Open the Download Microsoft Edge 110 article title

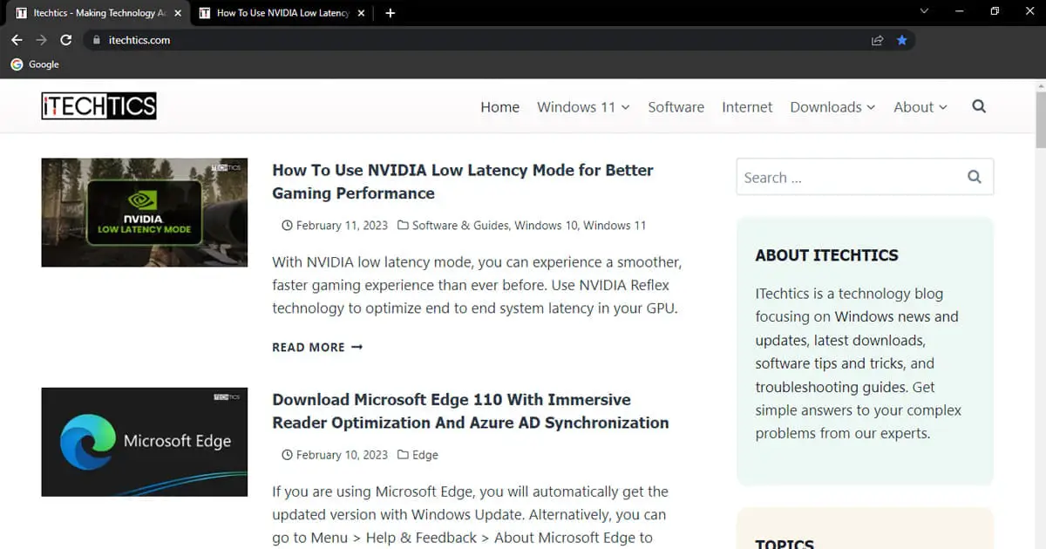tap(471, 411)
